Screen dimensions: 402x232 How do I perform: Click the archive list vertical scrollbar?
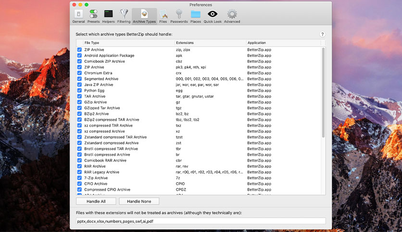point(323,93)
